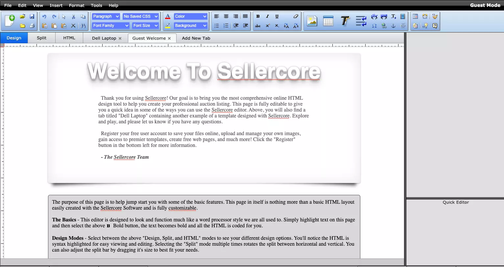Insert hyperlink with globe link icon
This screenshot has height=267, width=504.
[x=384, y=26]
